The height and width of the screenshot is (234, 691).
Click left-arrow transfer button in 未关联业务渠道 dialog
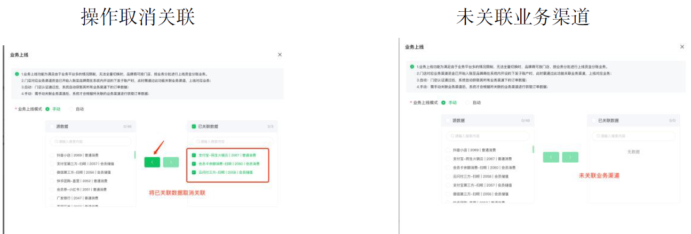(551, 157)
